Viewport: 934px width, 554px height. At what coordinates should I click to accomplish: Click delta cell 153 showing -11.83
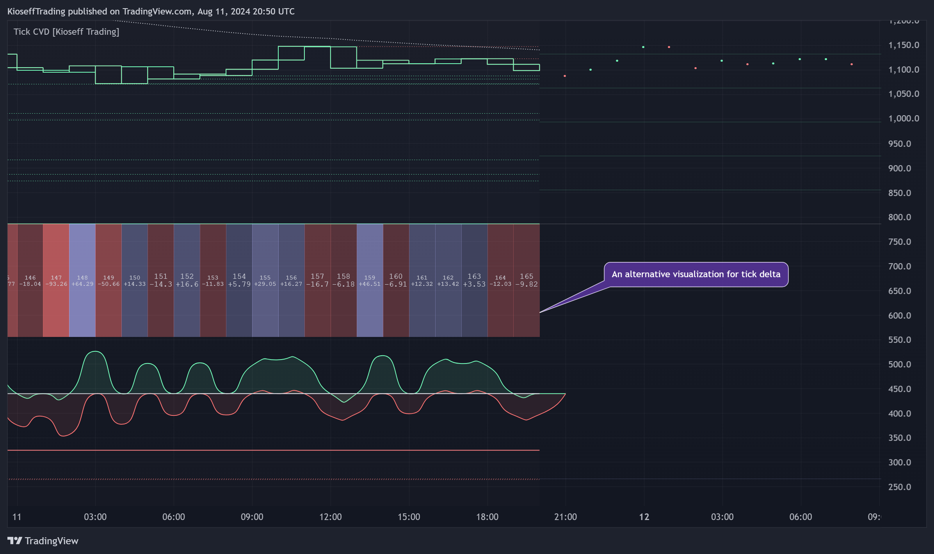(213, 280)
